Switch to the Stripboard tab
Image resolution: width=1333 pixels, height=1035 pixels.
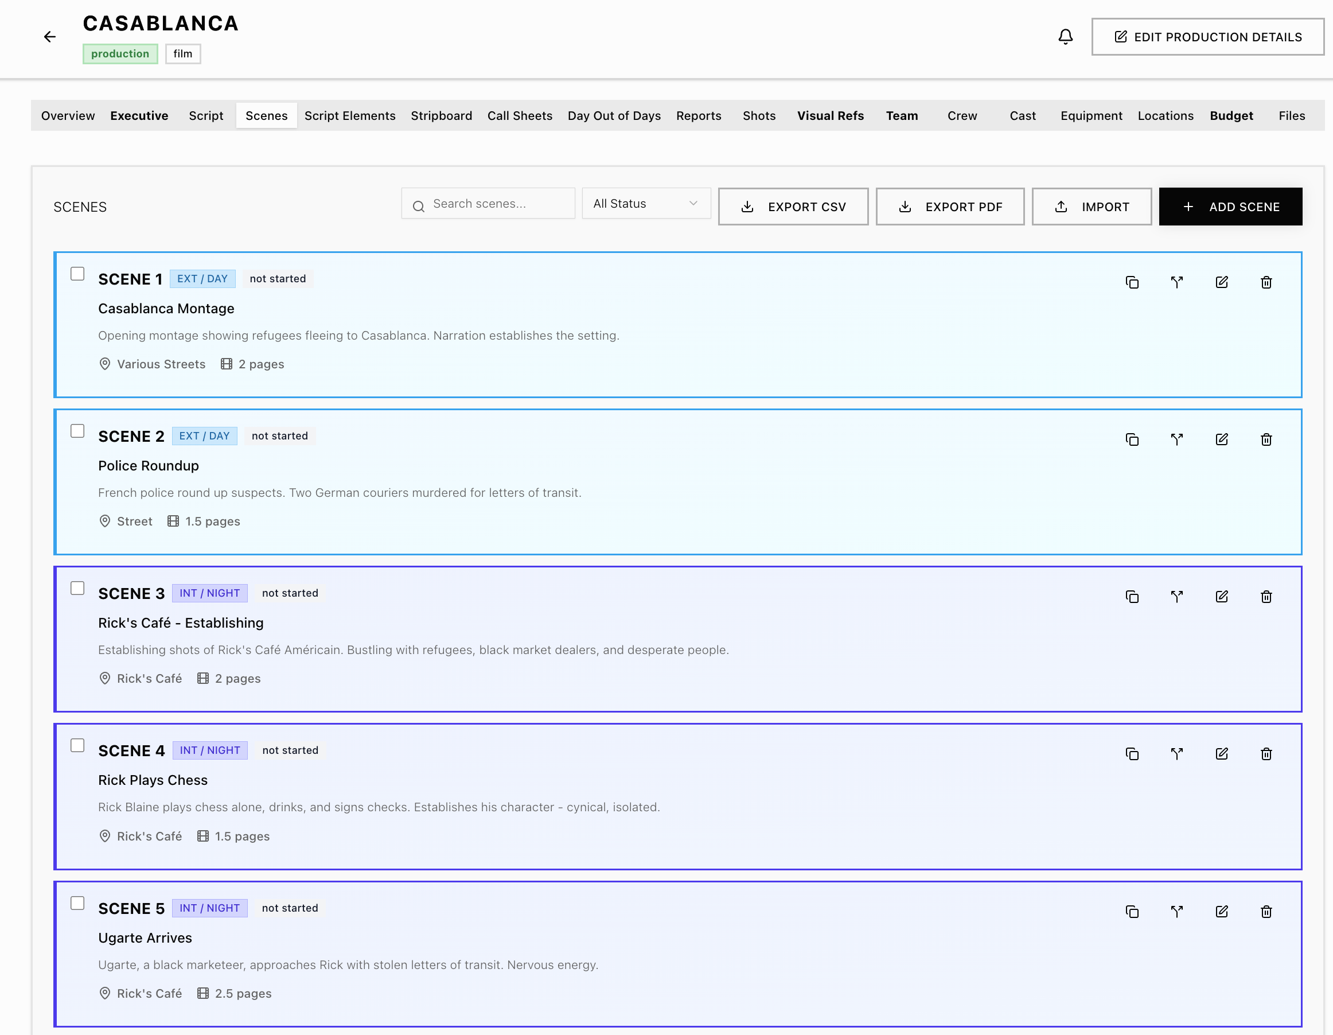441,115
